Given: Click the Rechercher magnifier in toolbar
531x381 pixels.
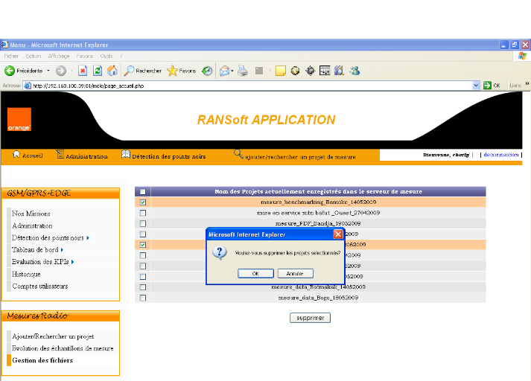Looking at the screenshot, I should click(130, 71).
